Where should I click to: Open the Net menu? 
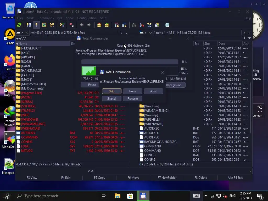pos(60,18)
